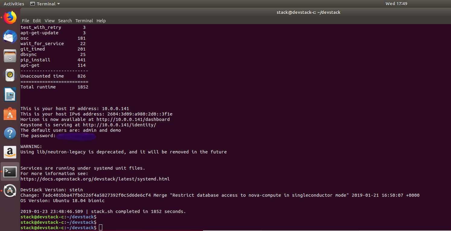Select the 'WARNING:' line

coord(31,146)
